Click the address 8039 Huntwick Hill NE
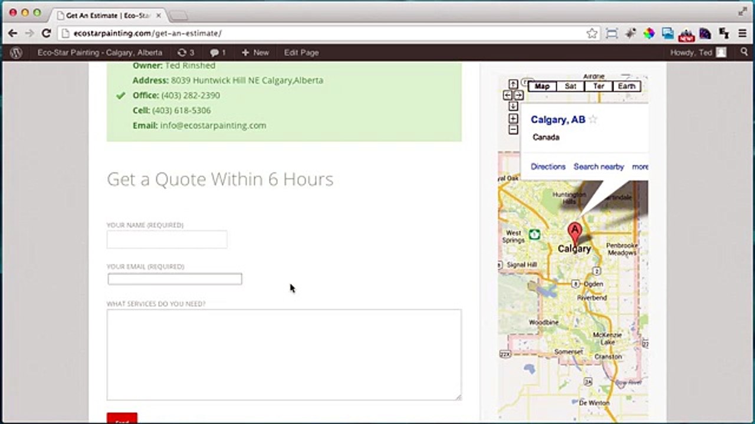755x424 pixels. [247, 80]
